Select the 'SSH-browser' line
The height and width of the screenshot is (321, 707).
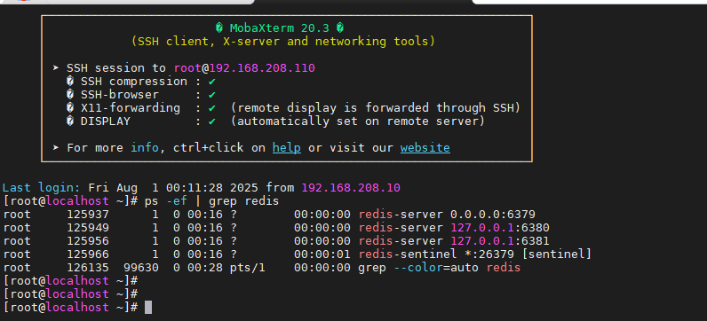pyautogui.click(x=140, y=95)
